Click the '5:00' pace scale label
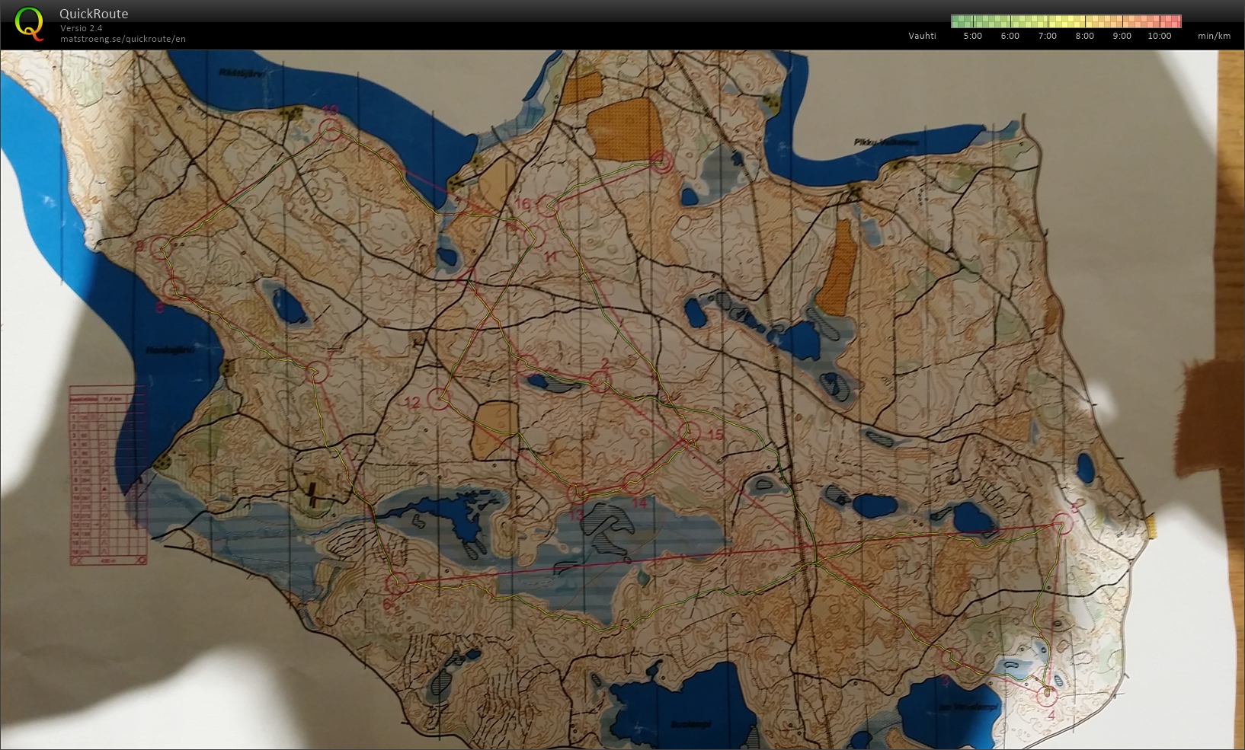The height and width of the screenshot is (750, 1245). [972, 36]
